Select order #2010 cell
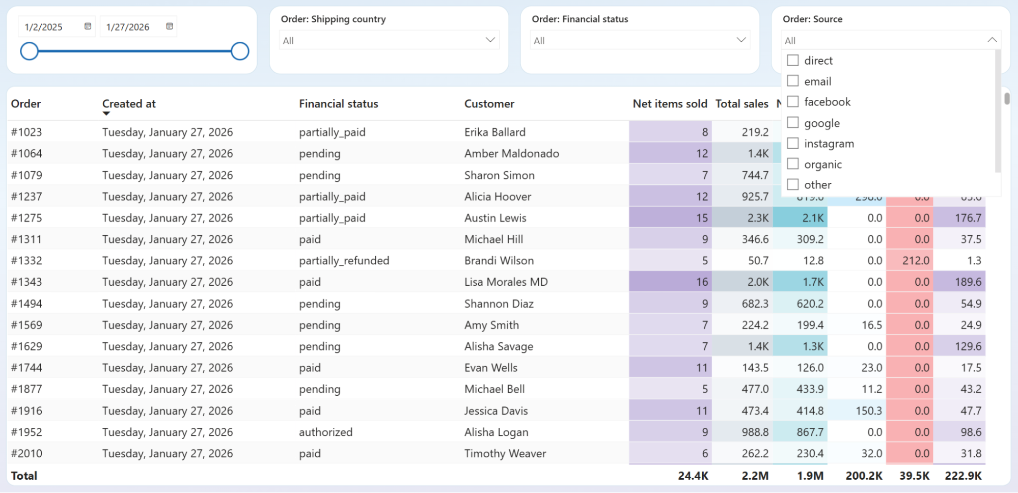Screen dimensions: 1018x493 click(26, 454)
